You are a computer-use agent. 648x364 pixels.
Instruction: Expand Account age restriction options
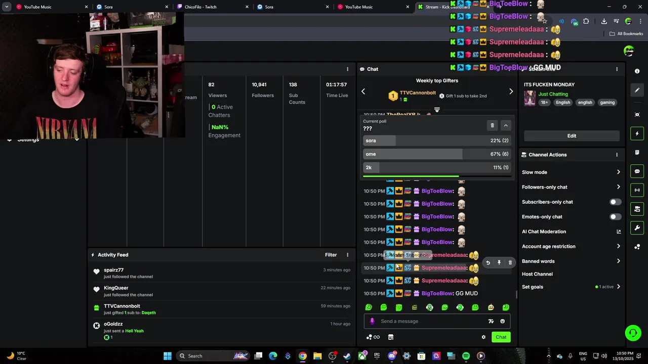(618, 246)
